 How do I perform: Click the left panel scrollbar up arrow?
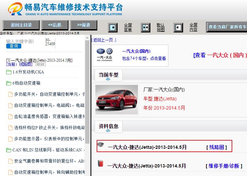[x=87, y=38]
